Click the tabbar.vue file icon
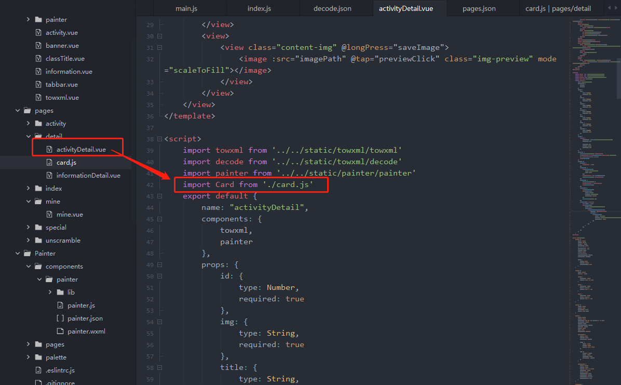 point(38,85)
